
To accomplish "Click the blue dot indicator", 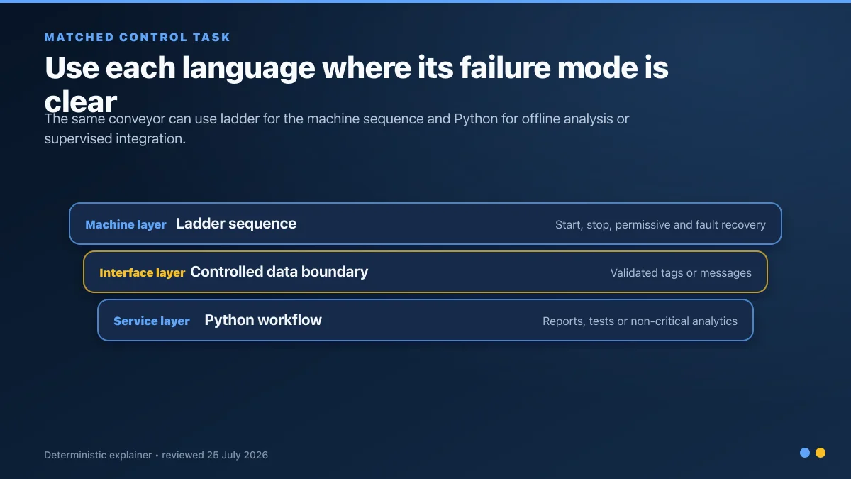I will tap(805, 453).
